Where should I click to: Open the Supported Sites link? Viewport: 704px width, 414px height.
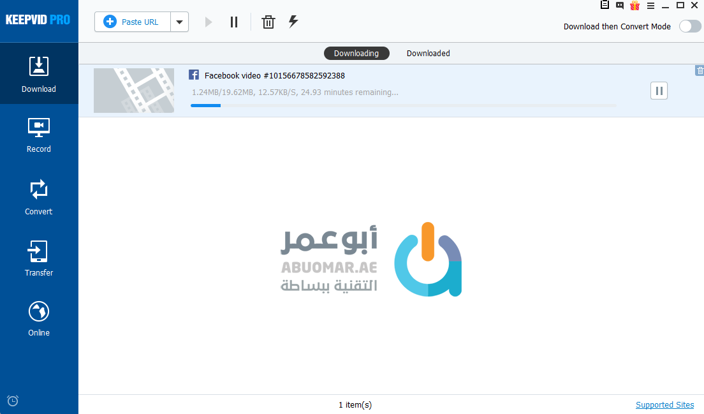(x=664, y=404)
